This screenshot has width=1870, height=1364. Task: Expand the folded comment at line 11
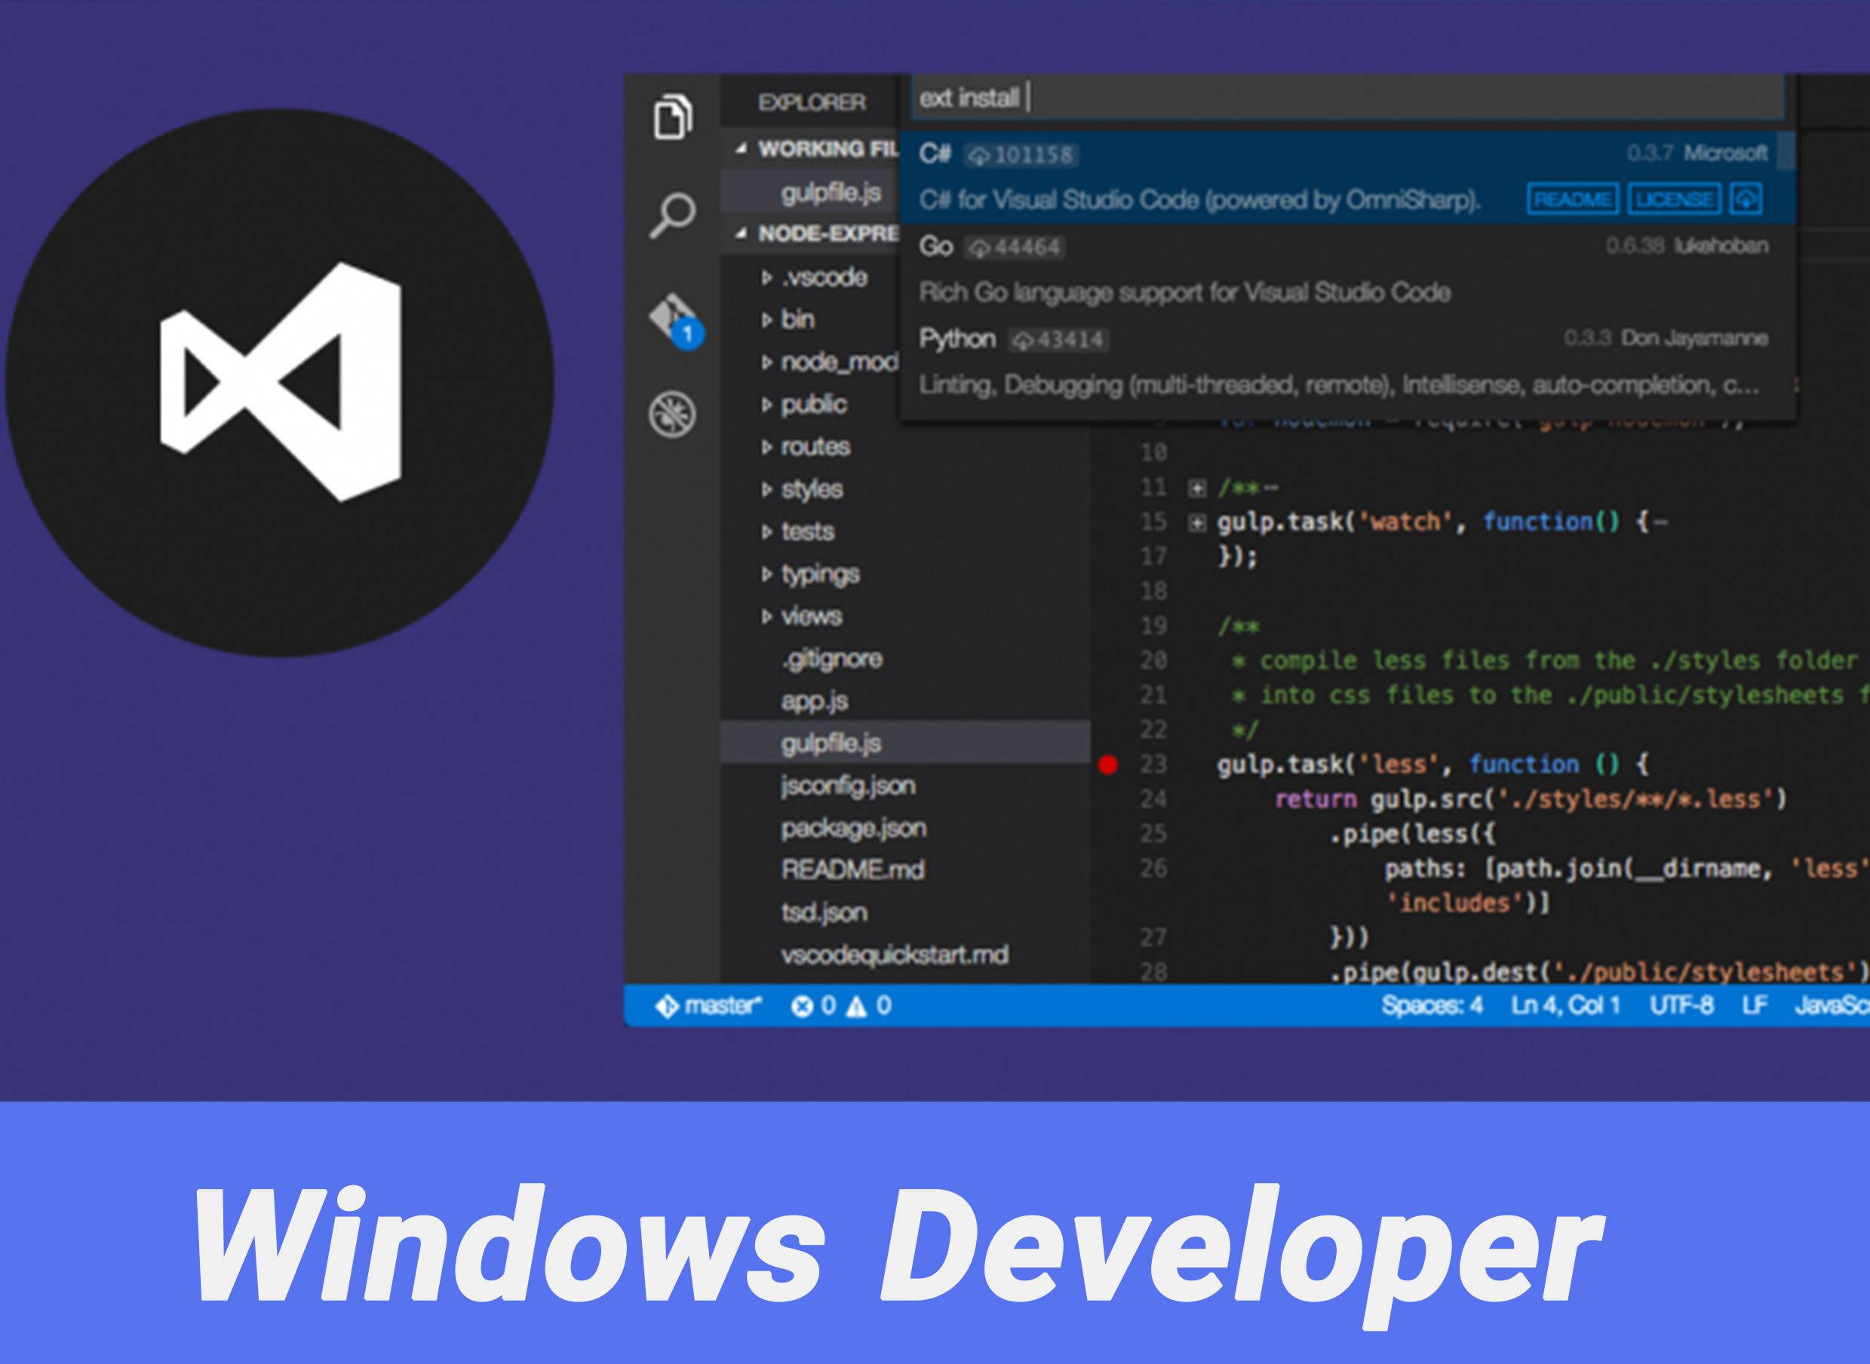(x=1197, y=488)
